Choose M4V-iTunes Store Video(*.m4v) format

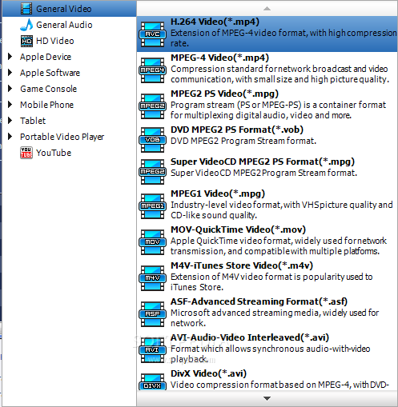pos(267,278)
